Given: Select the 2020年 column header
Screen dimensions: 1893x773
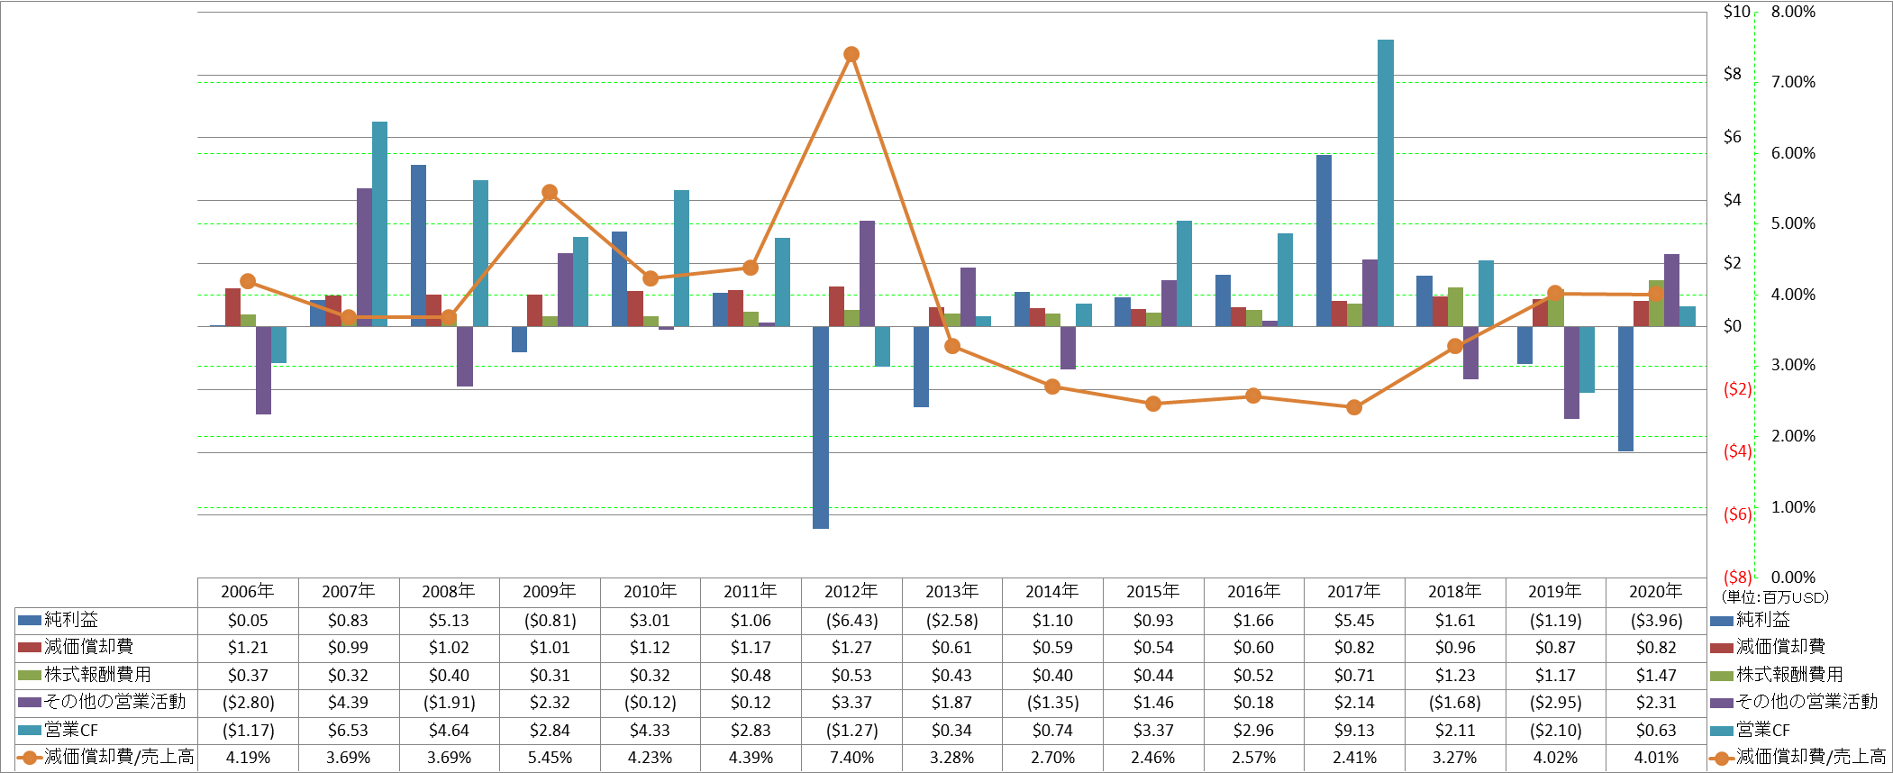Looking at the screenshot, I should tap(1656, 592).
